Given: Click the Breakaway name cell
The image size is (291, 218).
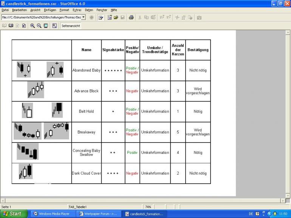Looking at the screenshot, I should pyautogui.click(x=86, y=132).
